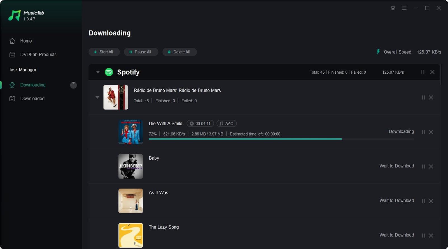Click the Task Manager heading
The height and width of the screenshot is (249, 448).
click(x=23, y=70)
